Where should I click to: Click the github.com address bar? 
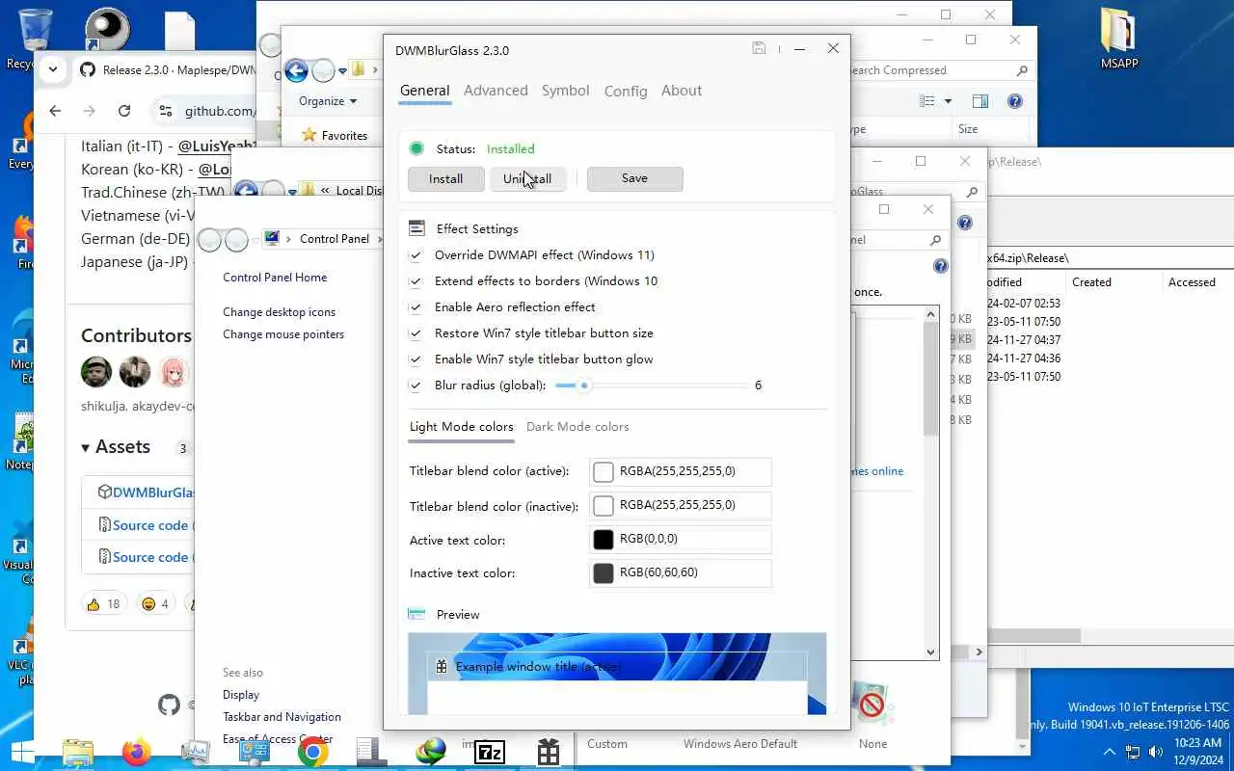[220, 111]
